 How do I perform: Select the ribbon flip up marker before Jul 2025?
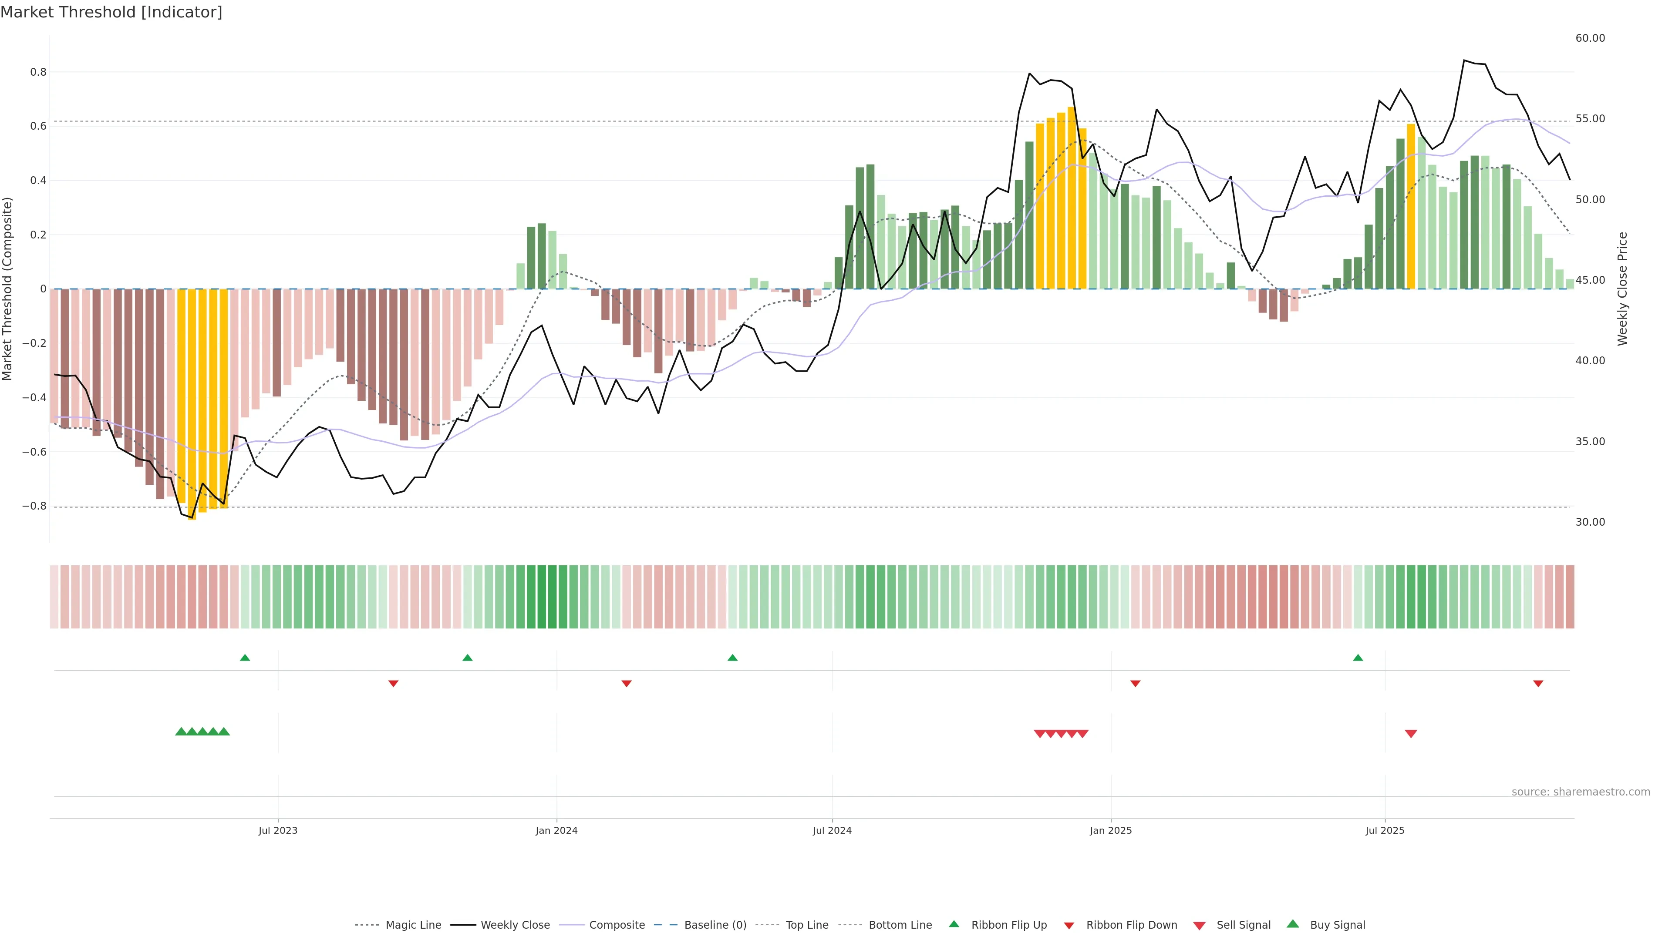click(x=1358, y=658)
